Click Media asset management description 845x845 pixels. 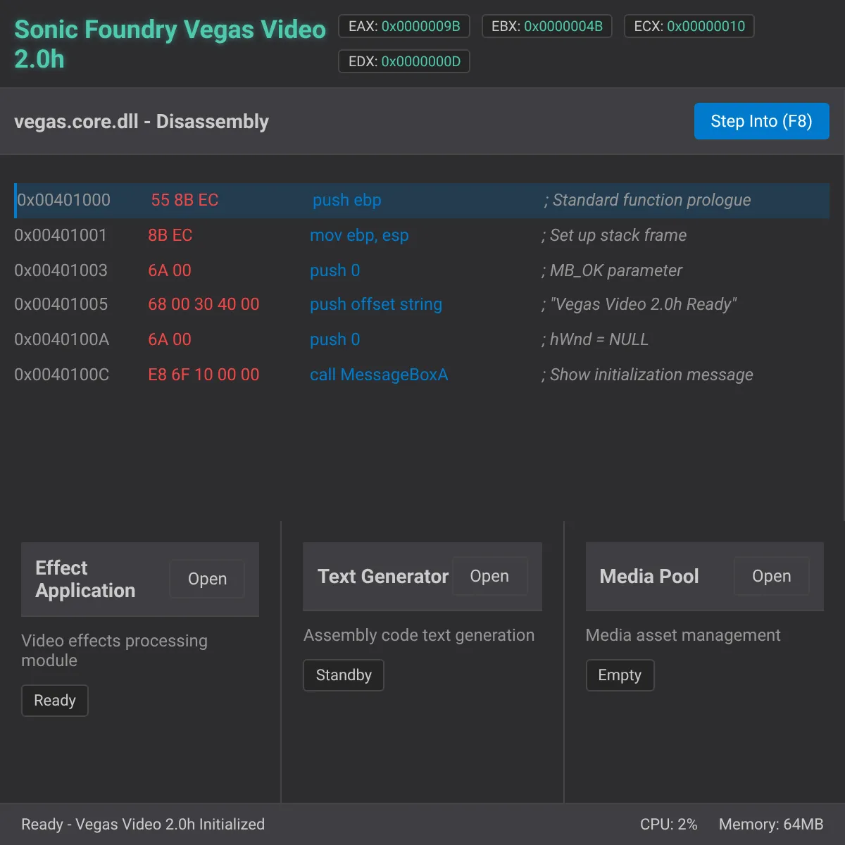point(683,635)
